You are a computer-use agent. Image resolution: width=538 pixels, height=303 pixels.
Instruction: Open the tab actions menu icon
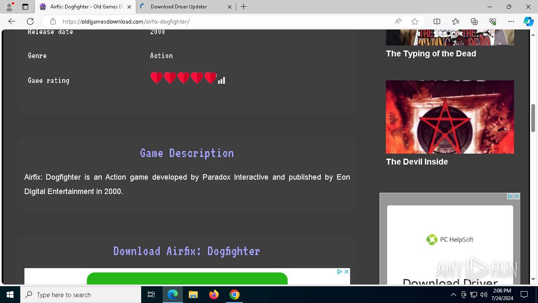click(25, 7)
